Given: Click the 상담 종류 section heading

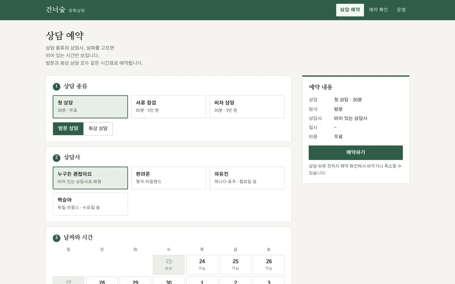Looking at the screenshot, I should coord(75,86).
